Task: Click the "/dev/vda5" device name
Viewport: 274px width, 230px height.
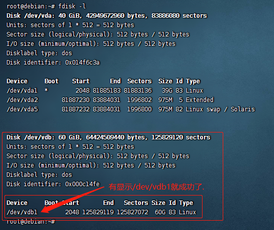Action: point(22,109)
